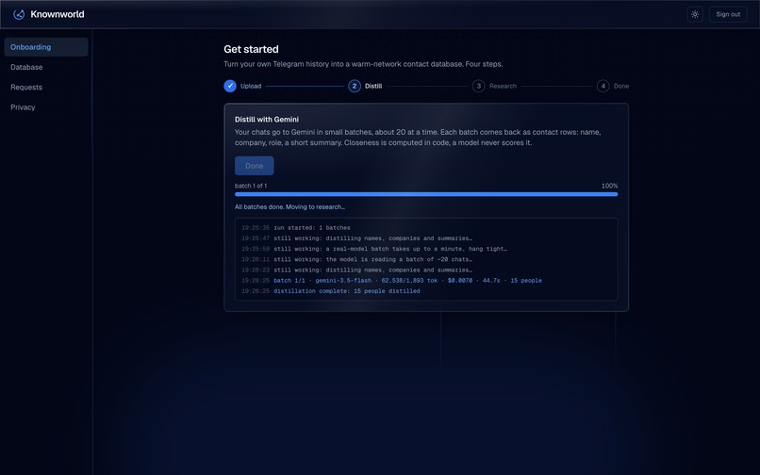The height and width of the screenshot is (475, 760).
Task: Click the '100%' progress value
Action: (610, 186)
